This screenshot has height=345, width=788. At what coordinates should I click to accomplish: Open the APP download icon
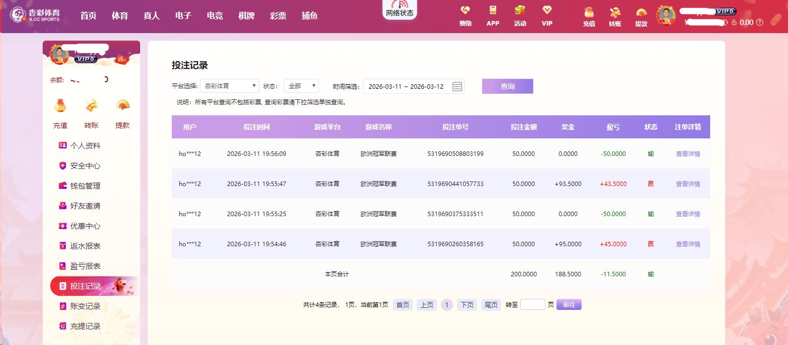(493, 11)
